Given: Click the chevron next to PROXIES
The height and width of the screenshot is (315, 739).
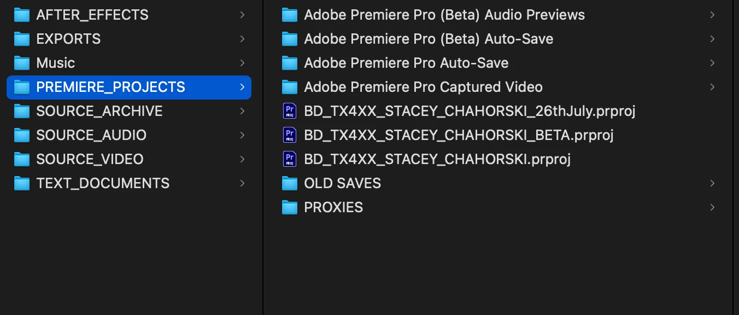Looking at the screenshot, I should pos(712,207).
